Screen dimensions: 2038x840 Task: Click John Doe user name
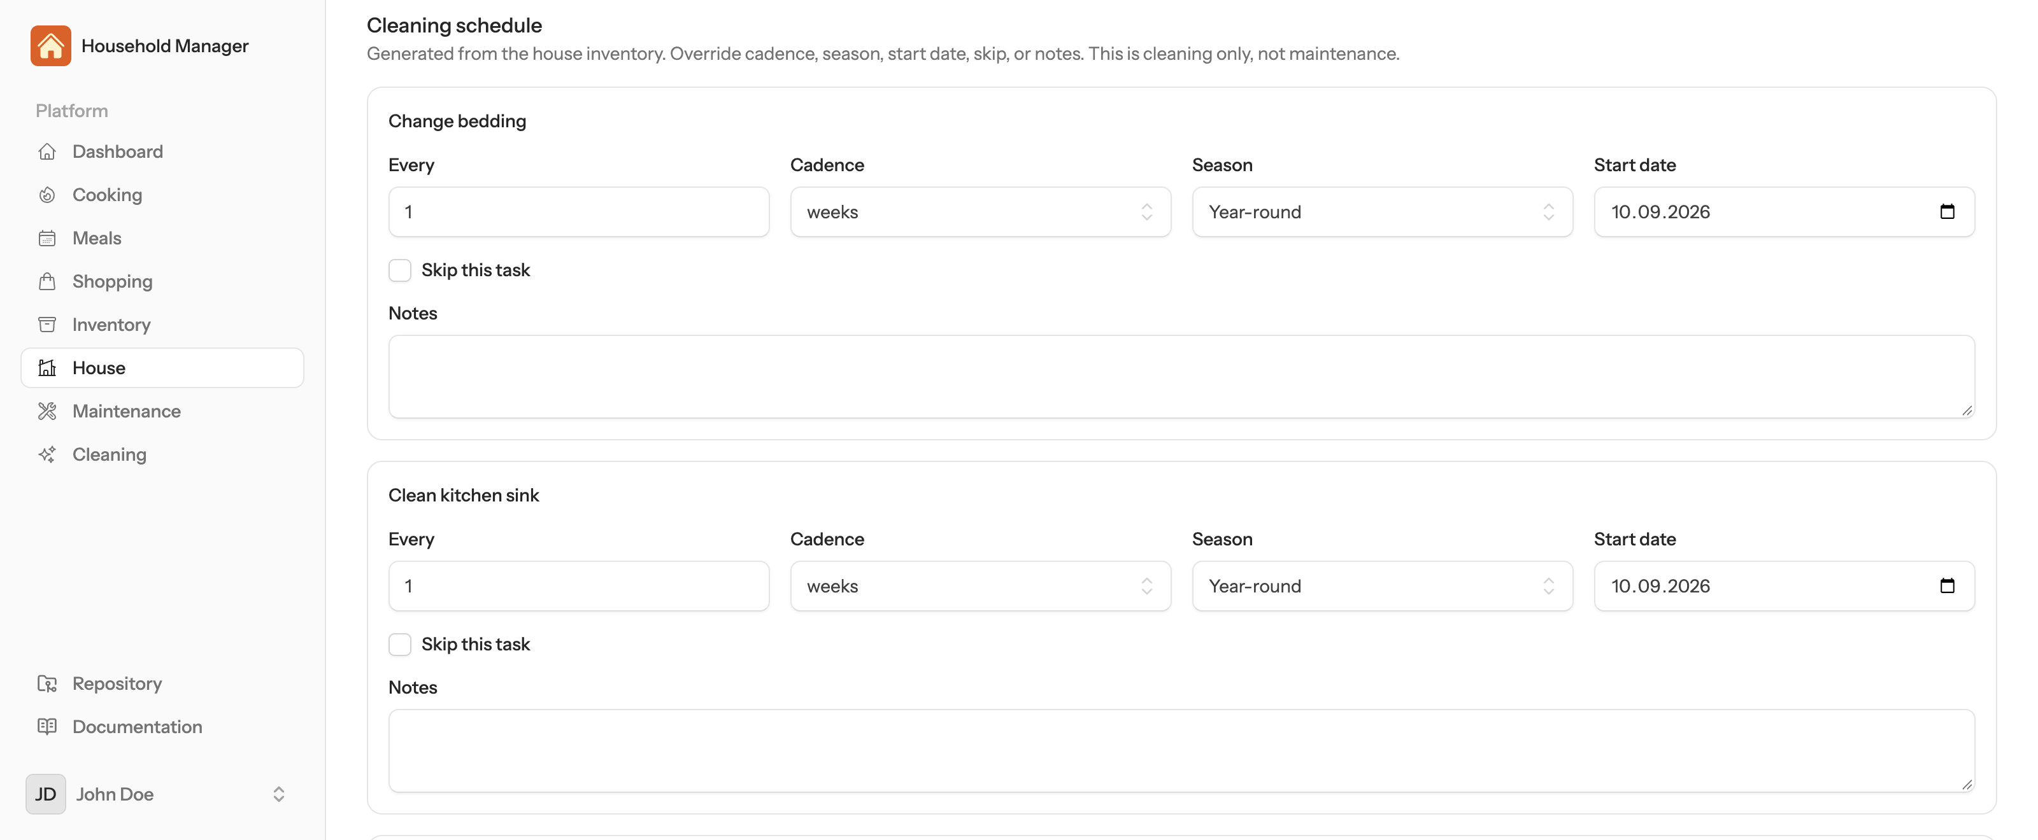pyautogui.click(x=115, y=794)
